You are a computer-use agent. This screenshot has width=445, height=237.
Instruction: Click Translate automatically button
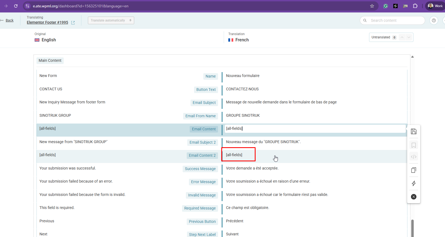(111, 20)
